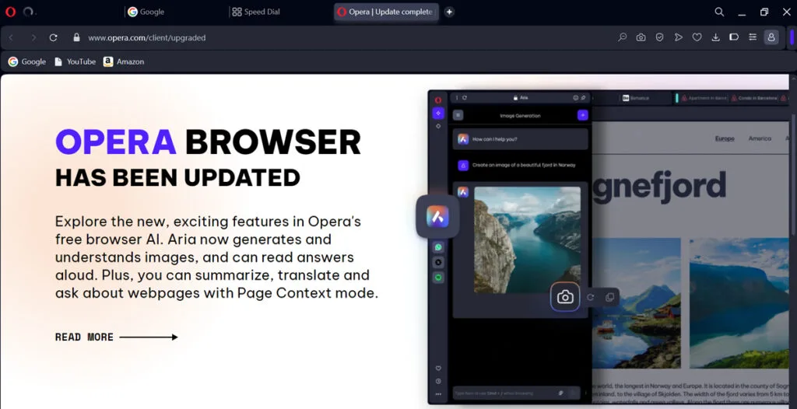Screen dimensions: 797x409
Task: Focus the www.opera.com address field
Action: pyautogui.click(x=147, y=37)
